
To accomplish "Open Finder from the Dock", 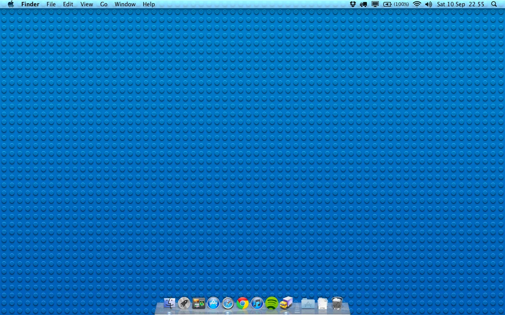I will pos(170,303).
